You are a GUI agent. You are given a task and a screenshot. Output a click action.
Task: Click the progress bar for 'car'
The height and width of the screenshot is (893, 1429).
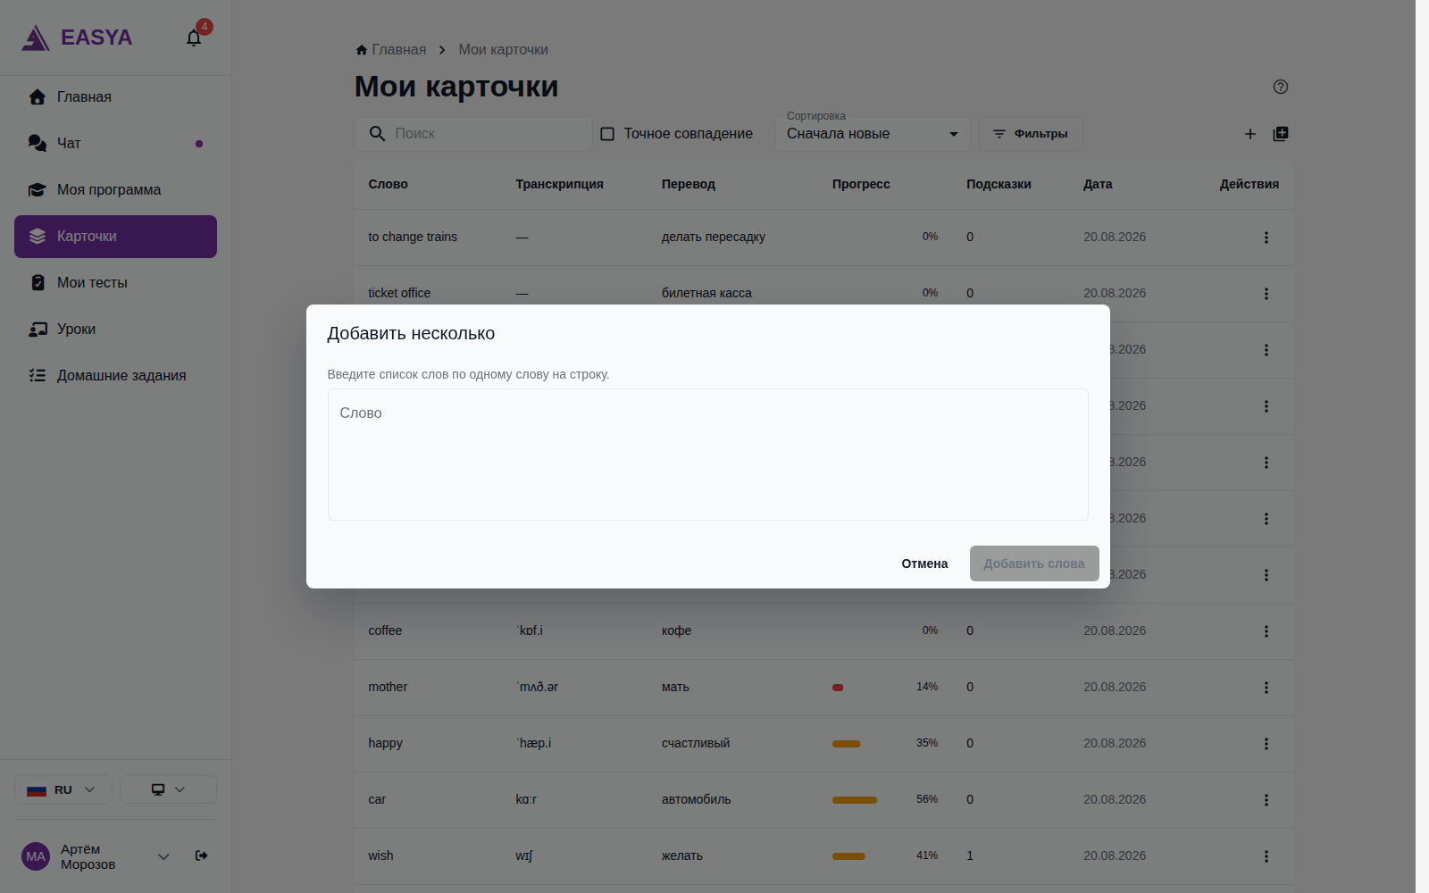(x=855, y=800)
